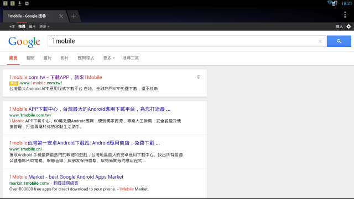Tap the keyboard notification icon in status bar

(x=27, y=3)
